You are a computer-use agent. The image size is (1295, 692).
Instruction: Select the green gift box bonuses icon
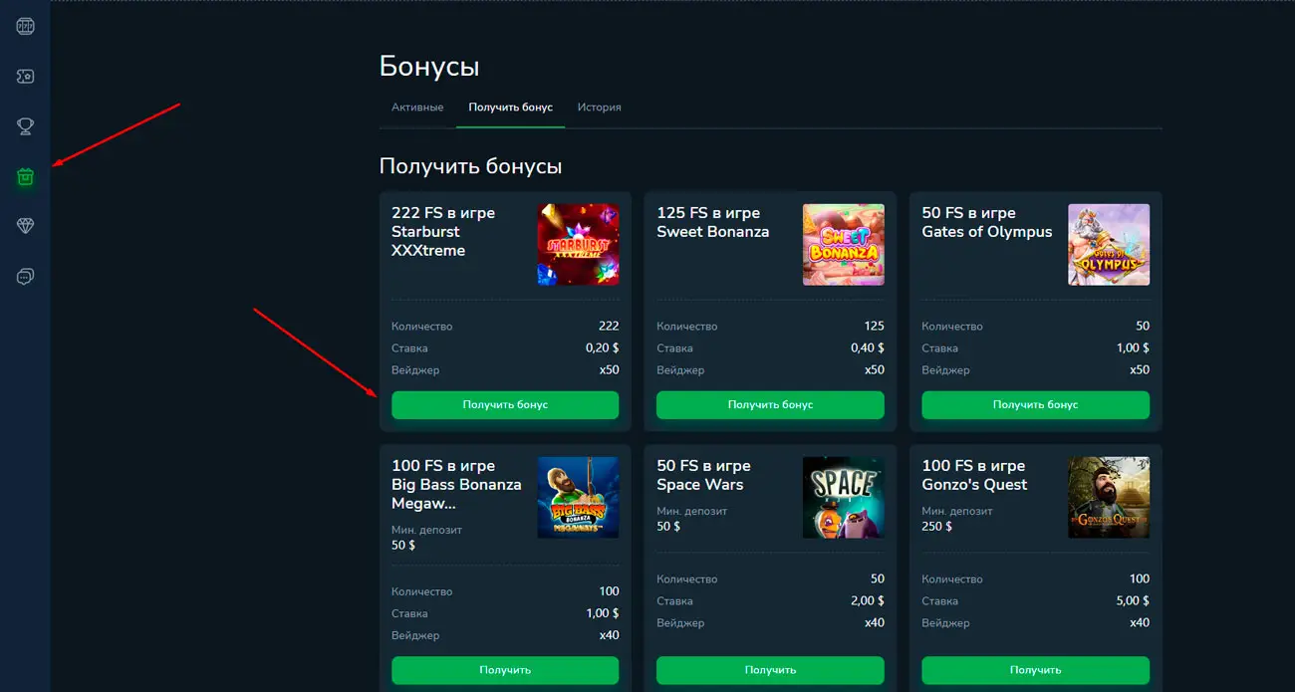click(25, 176)
